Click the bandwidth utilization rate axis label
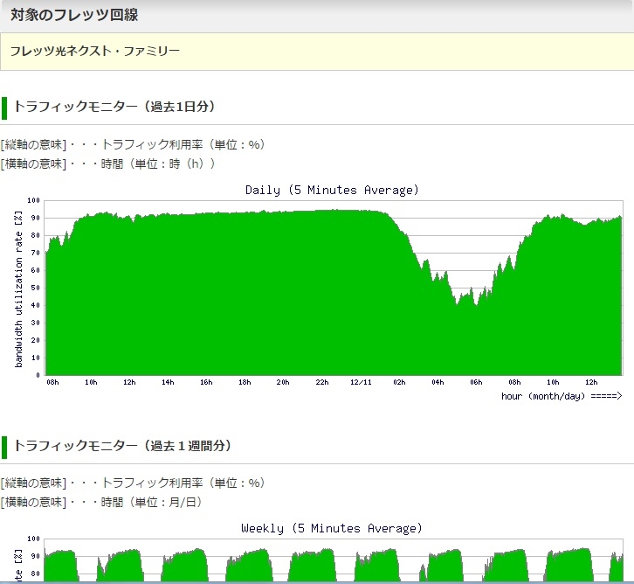634x584 pixels. point(18,289)
